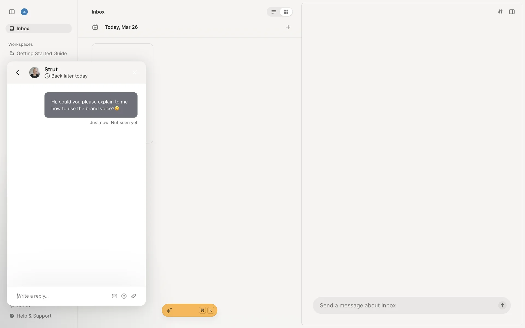Add a new item with the plus icon
The width and height of the screenshot is (525, 328).
point(288,27)
